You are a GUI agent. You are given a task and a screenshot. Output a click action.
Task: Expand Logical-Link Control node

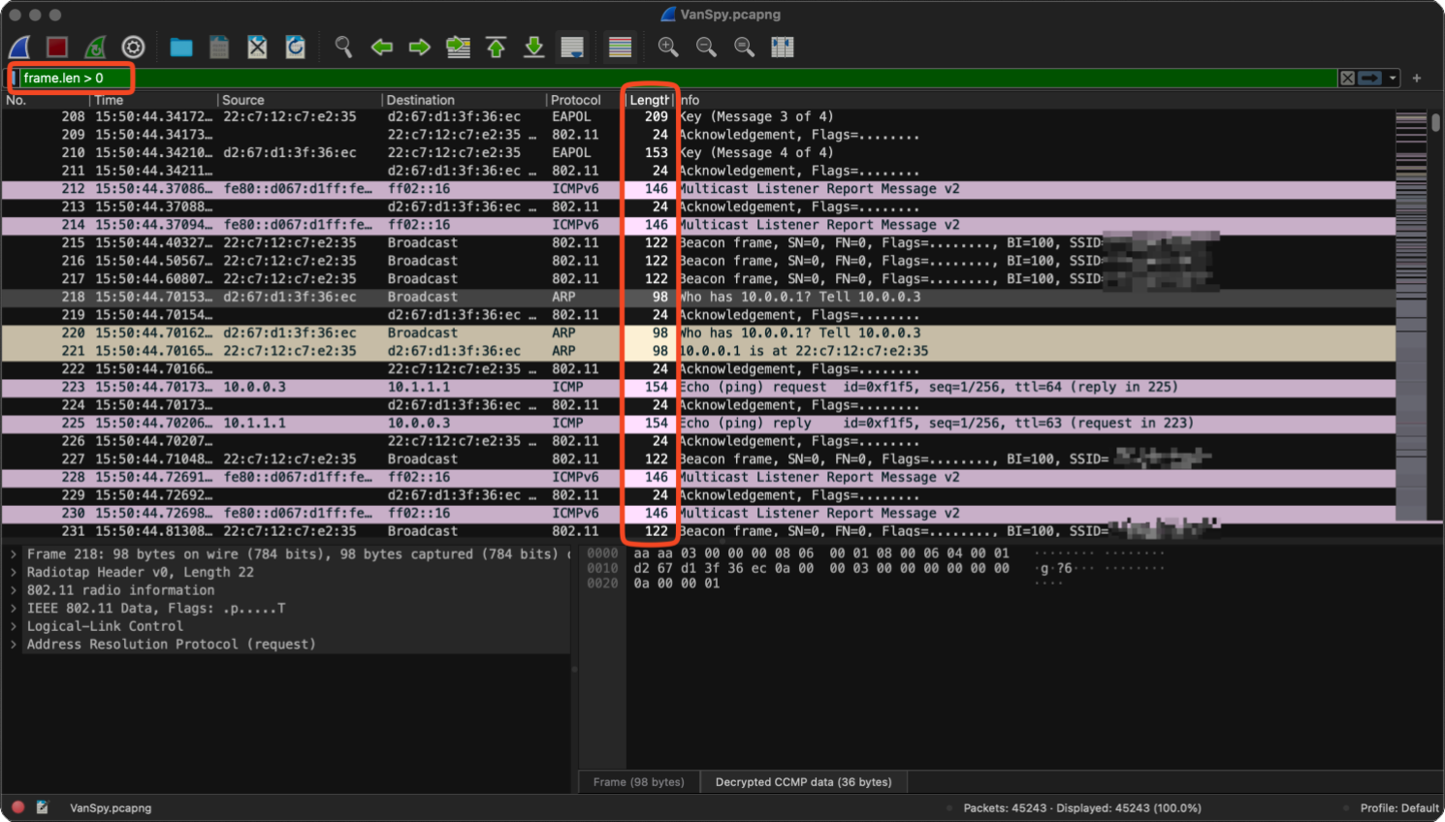(14, 626)
